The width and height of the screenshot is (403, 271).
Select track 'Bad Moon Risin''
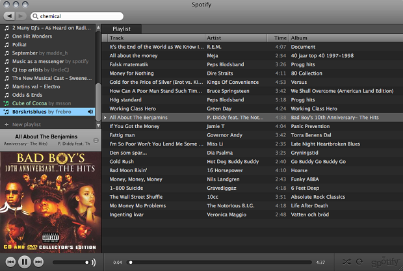pos(128,170)
